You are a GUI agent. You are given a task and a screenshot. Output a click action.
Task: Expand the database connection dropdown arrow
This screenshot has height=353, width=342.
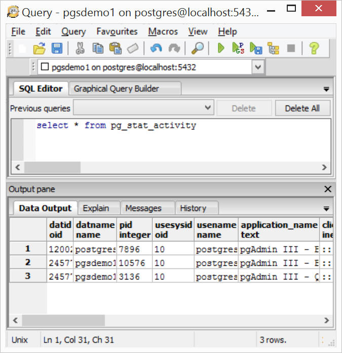pyautogui.click(x=258, y=67)
